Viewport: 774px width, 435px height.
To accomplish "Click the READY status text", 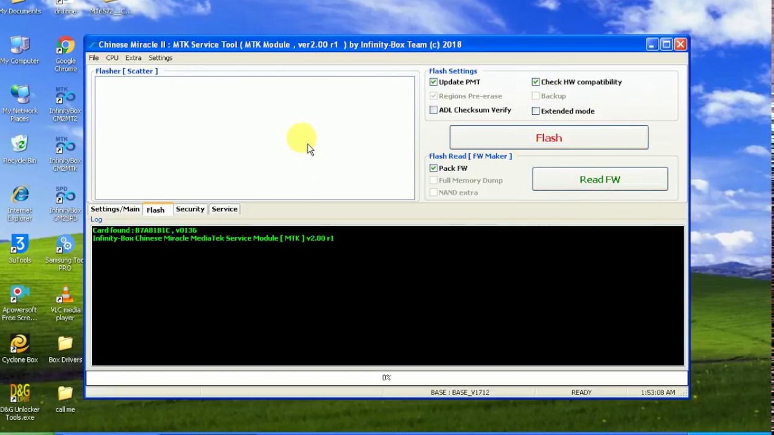I will 582,393.
